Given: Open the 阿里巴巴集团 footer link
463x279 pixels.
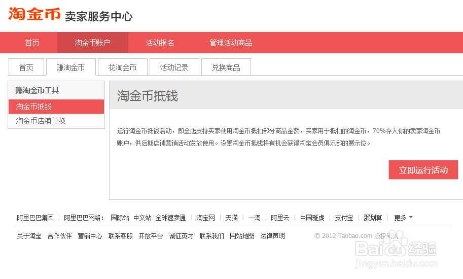Looking at the screenshot, I should (35, 218).
